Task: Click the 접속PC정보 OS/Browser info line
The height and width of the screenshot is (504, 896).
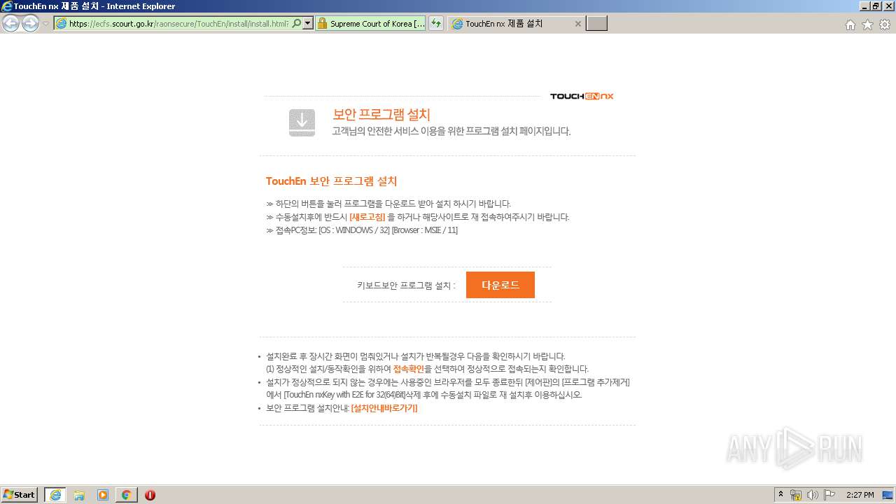Action: pos(362,230)
